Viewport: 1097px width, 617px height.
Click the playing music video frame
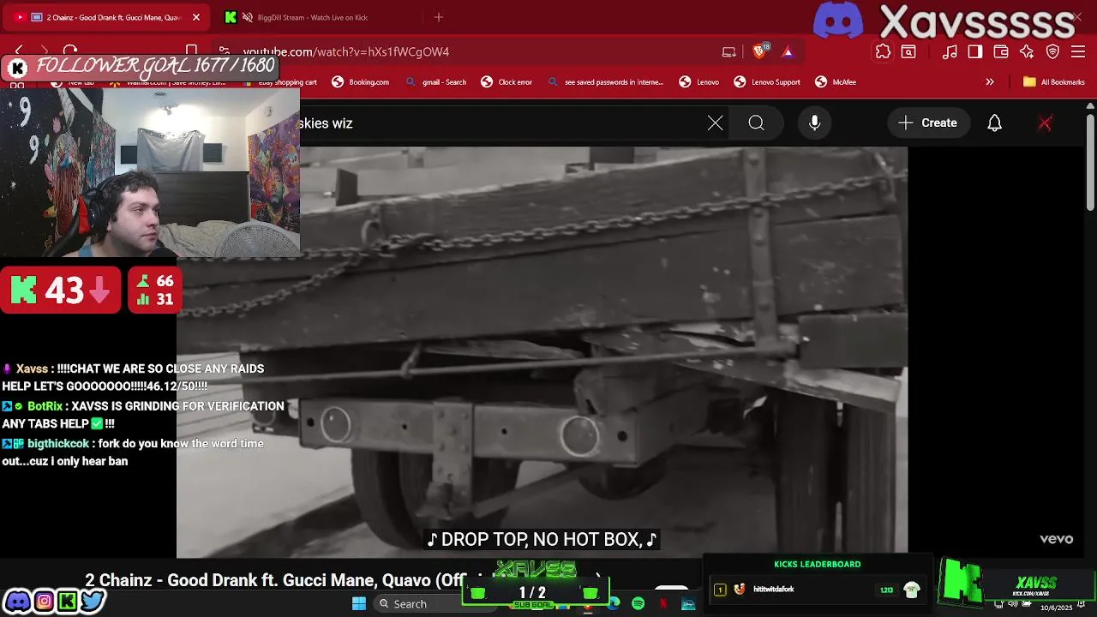542,351
